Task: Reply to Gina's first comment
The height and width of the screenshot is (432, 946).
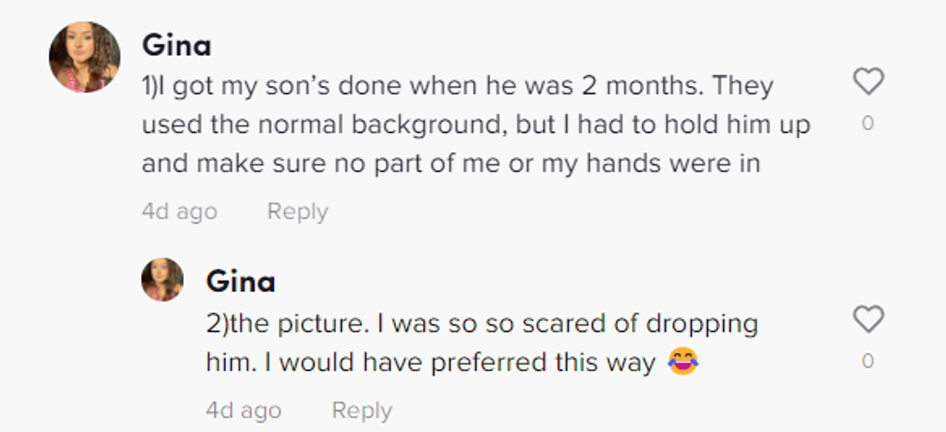Action: 297,211
